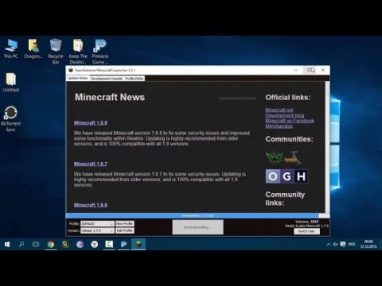Expand the Version dropdown showing release 1.7.9
The image size is (382, 286).
pos(97,230)
